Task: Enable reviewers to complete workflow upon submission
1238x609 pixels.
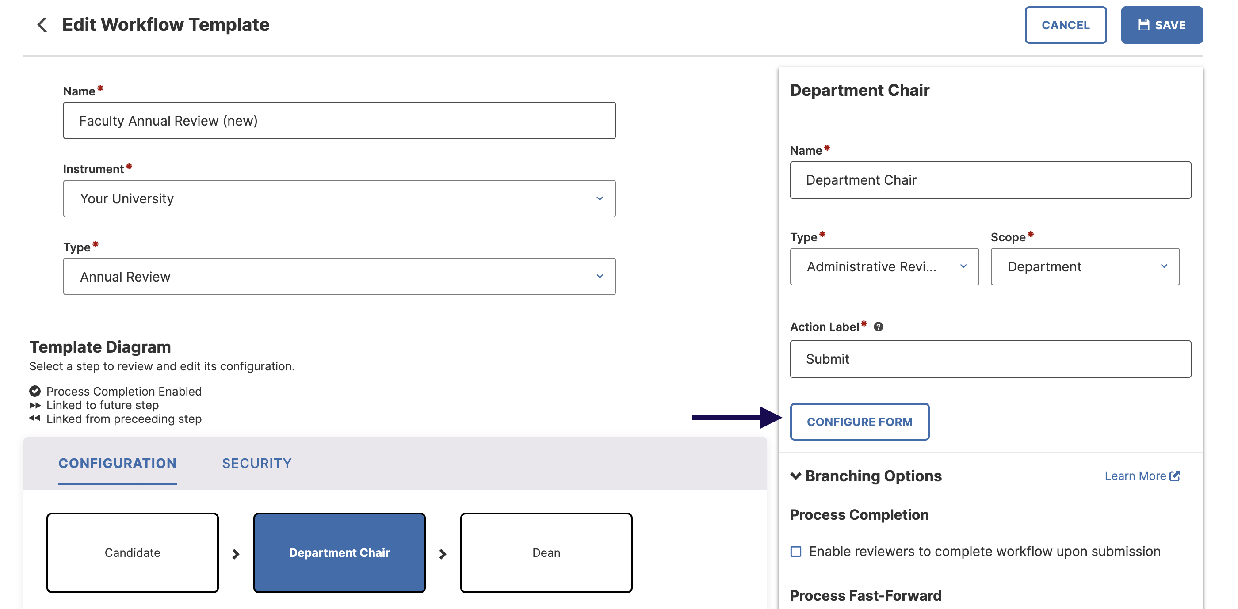Action: [796, 552]
